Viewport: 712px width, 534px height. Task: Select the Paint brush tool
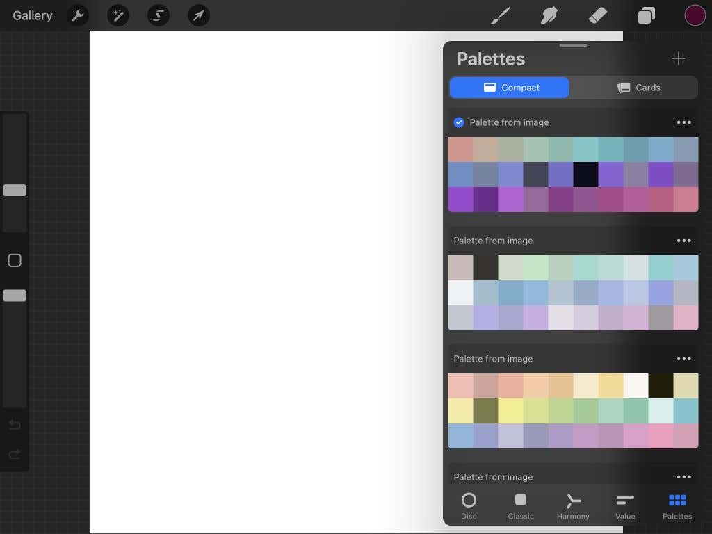point(501,15)
